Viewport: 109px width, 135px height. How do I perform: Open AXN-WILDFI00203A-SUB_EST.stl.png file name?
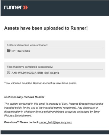coord(35,73)
